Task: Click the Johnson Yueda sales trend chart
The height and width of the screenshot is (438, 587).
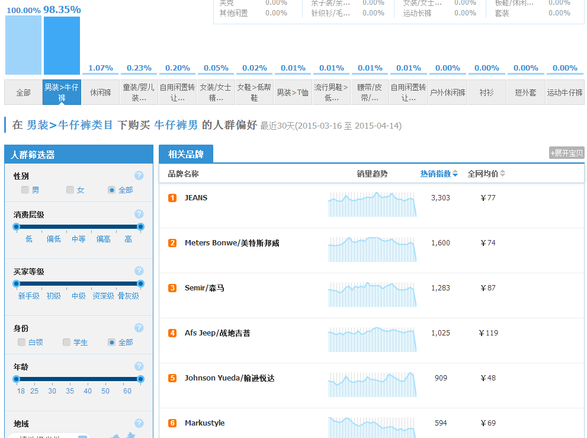Action: pos(372,385)
